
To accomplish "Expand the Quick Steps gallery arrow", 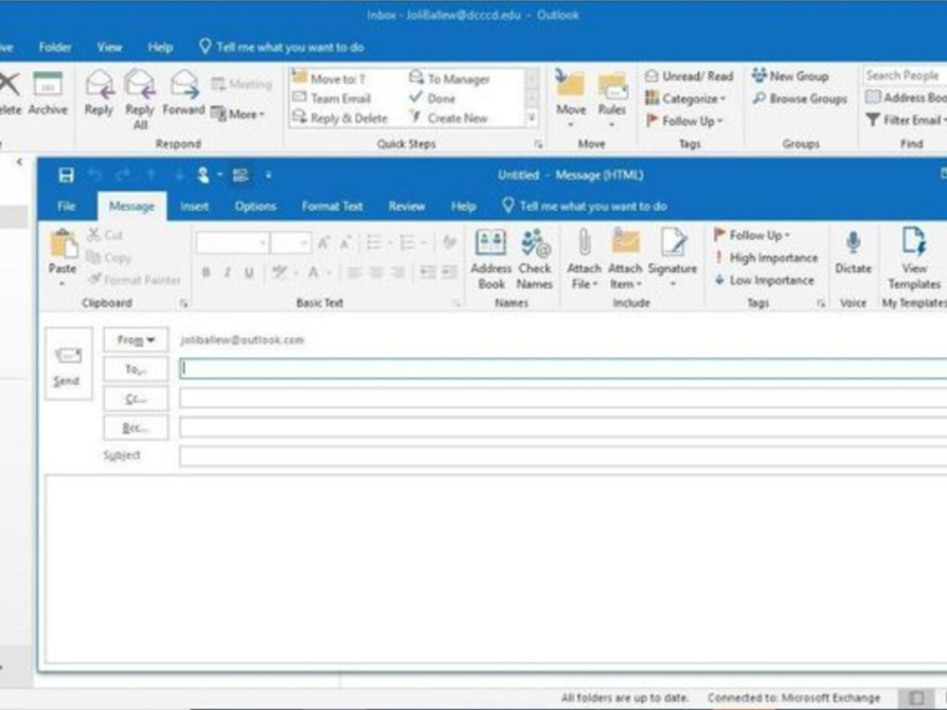I will click(x=531, y=117).
